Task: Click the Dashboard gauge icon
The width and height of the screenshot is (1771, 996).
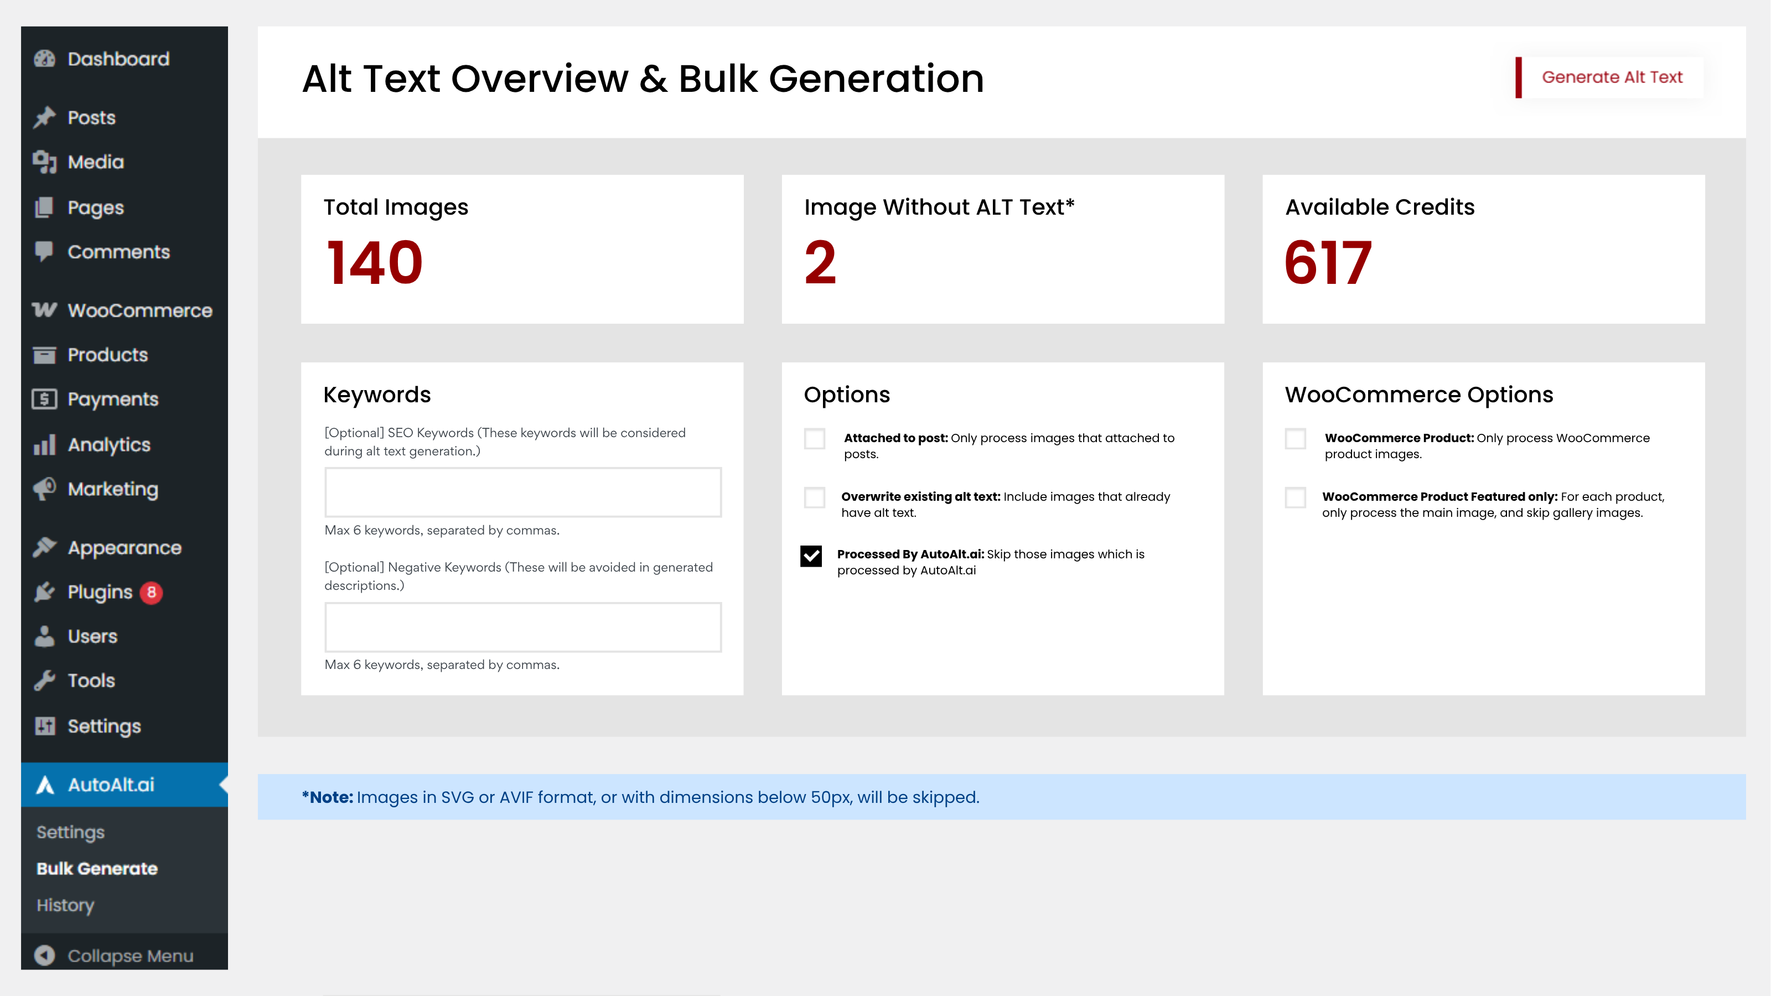Action: (x=45, y=59)
